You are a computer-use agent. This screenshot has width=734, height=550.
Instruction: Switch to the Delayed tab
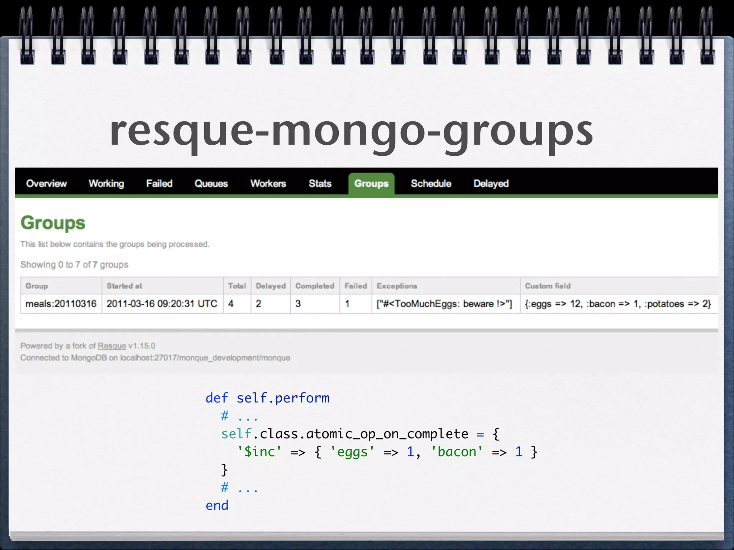[491, 184]
